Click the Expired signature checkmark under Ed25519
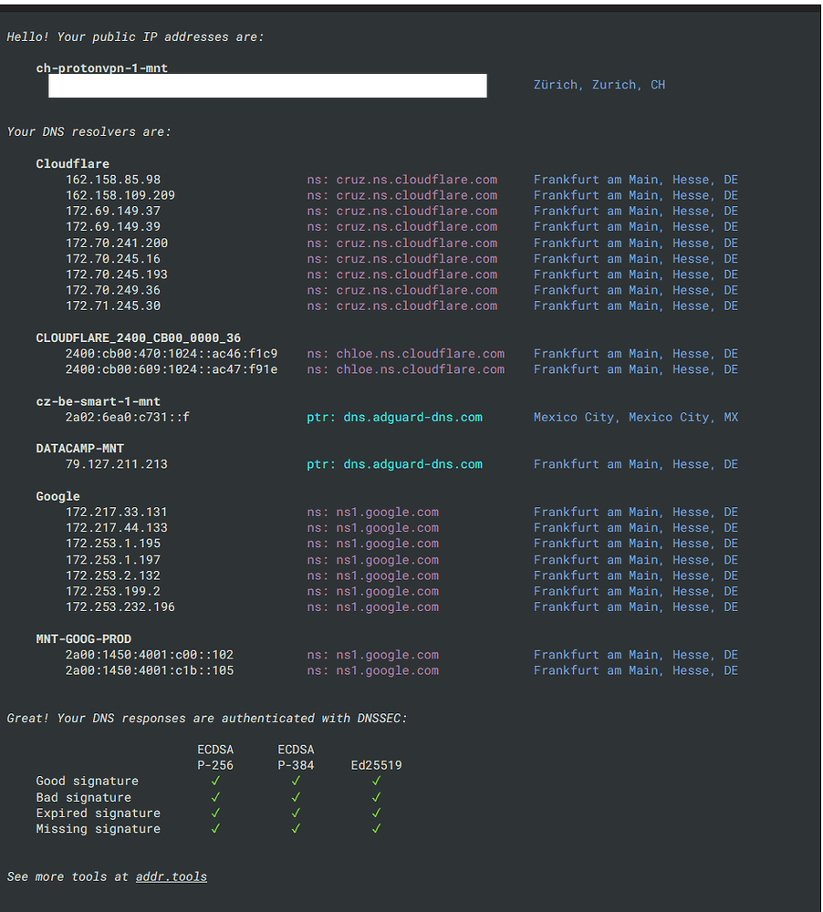823x912 pixels. 376,813
